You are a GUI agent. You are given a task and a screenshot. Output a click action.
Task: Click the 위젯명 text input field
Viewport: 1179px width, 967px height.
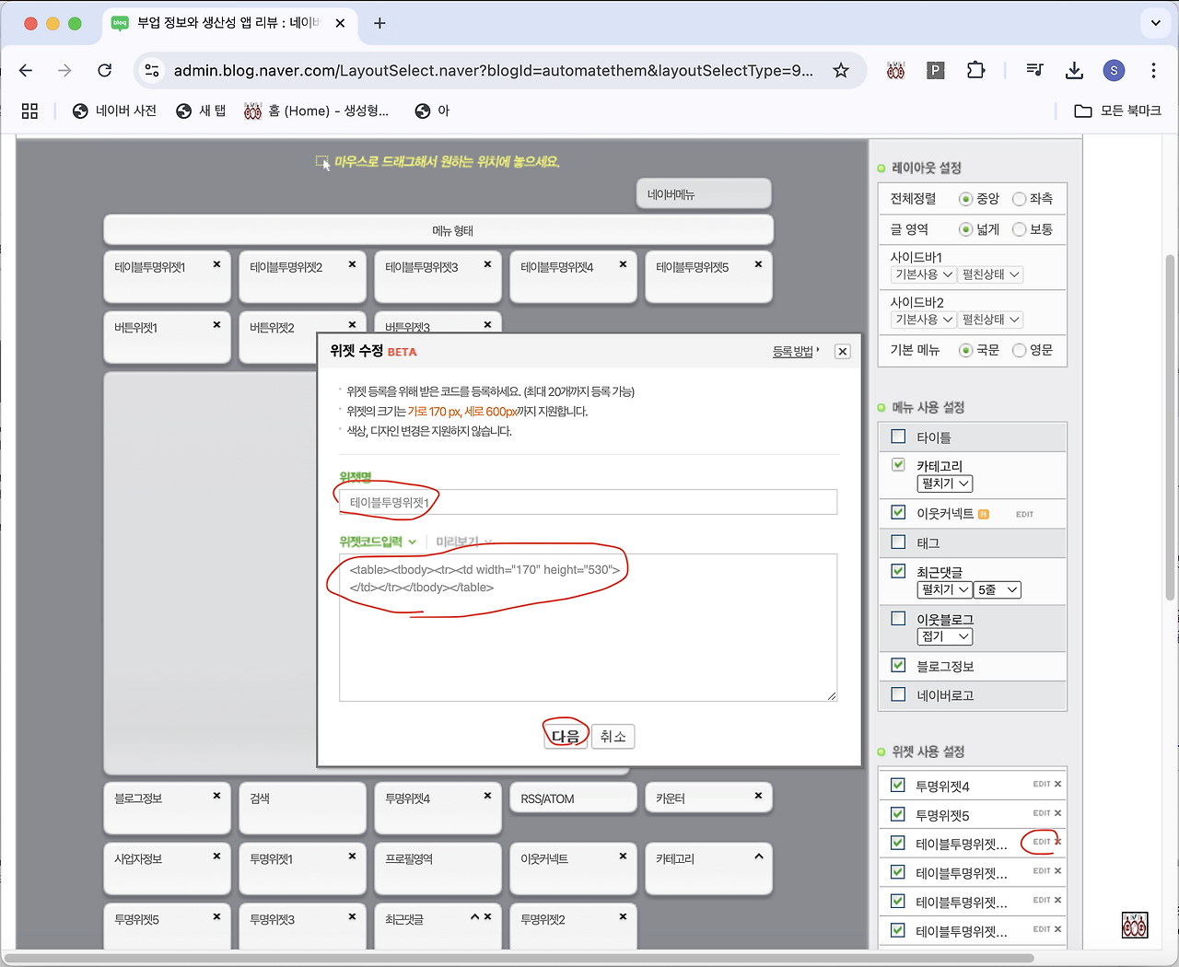[588, 502]
